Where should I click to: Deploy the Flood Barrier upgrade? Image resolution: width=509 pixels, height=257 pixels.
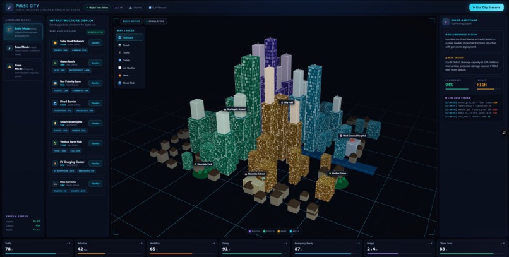coord(95,103)
